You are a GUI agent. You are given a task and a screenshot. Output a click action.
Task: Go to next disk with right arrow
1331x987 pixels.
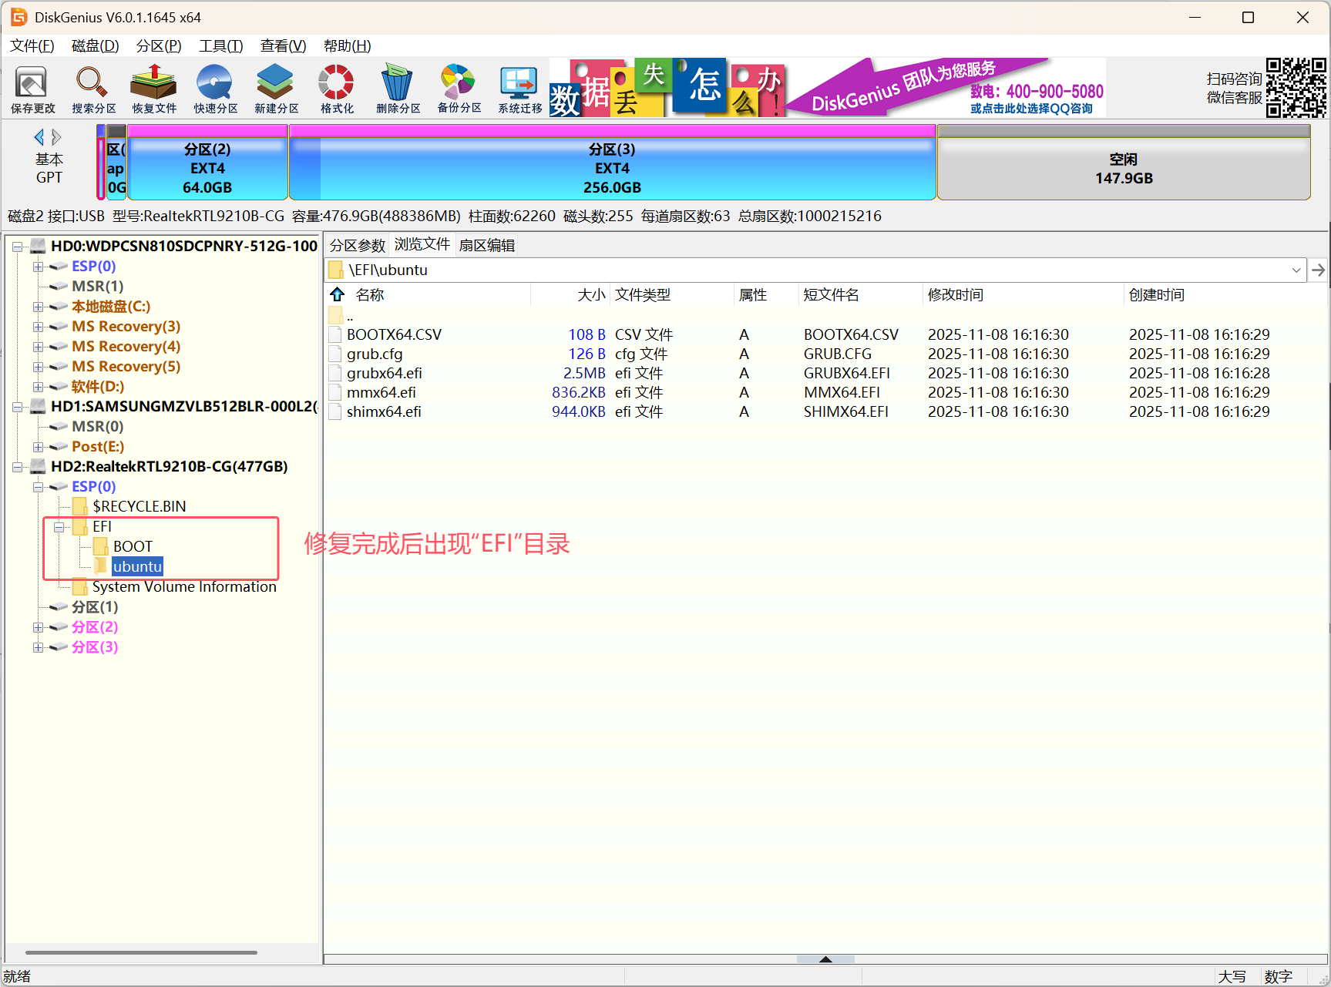point(56,137)
